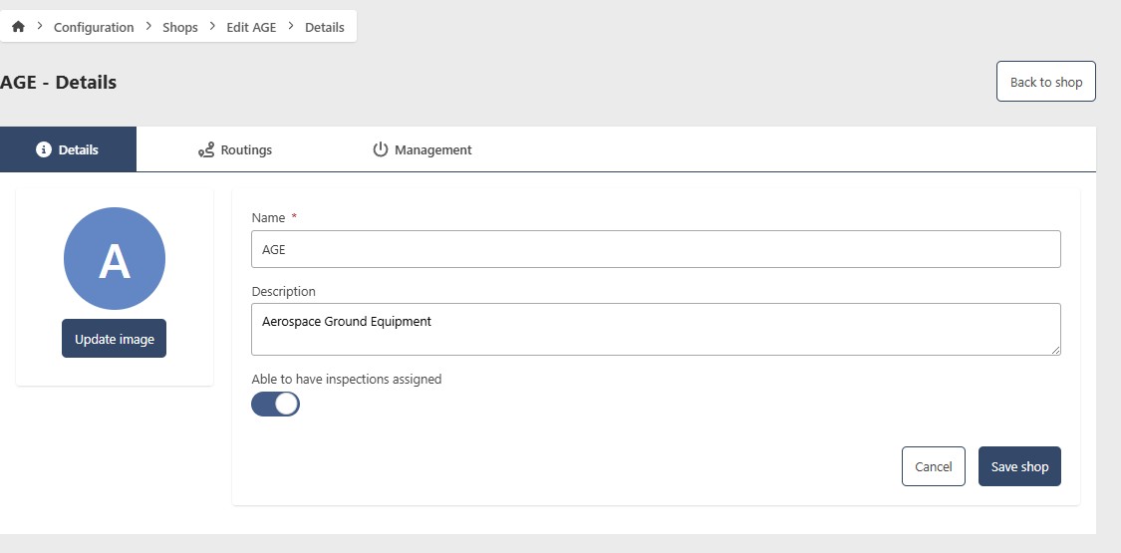Screen dimensions: 1121x553
Task: Click the power icon beside Management
Action: pyautogui.click(x=380, y=149)
